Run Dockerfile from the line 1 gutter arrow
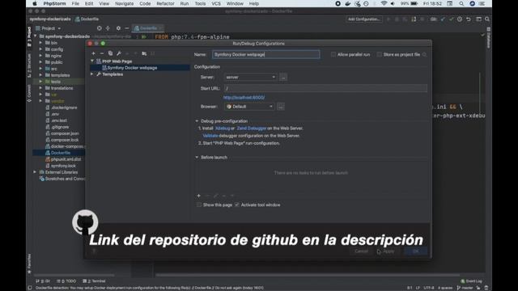518x291 pixels. coord(144,37)
